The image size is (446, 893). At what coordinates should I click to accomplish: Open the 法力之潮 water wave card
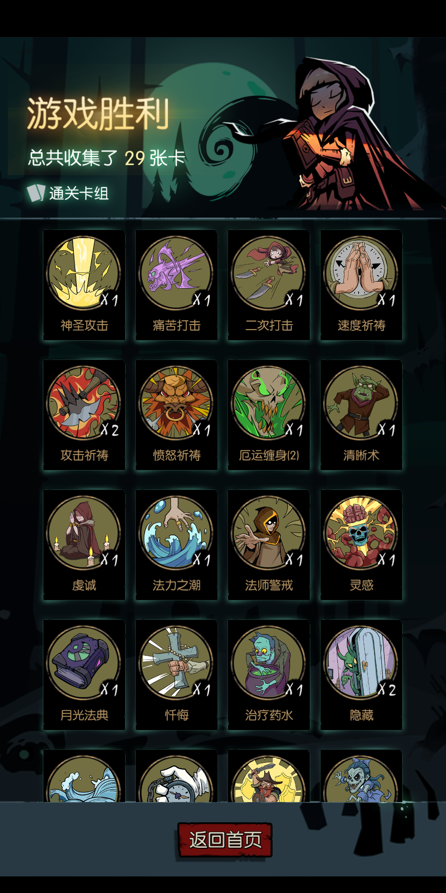(x=177, y=544)
